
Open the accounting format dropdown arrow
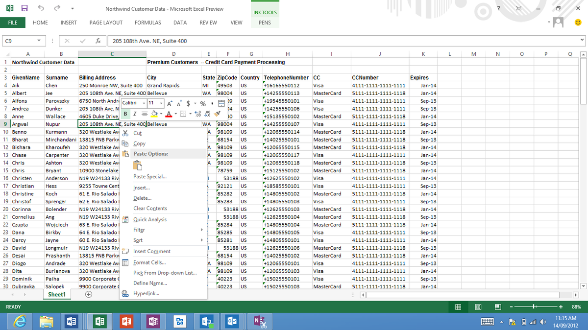(195, 103)
